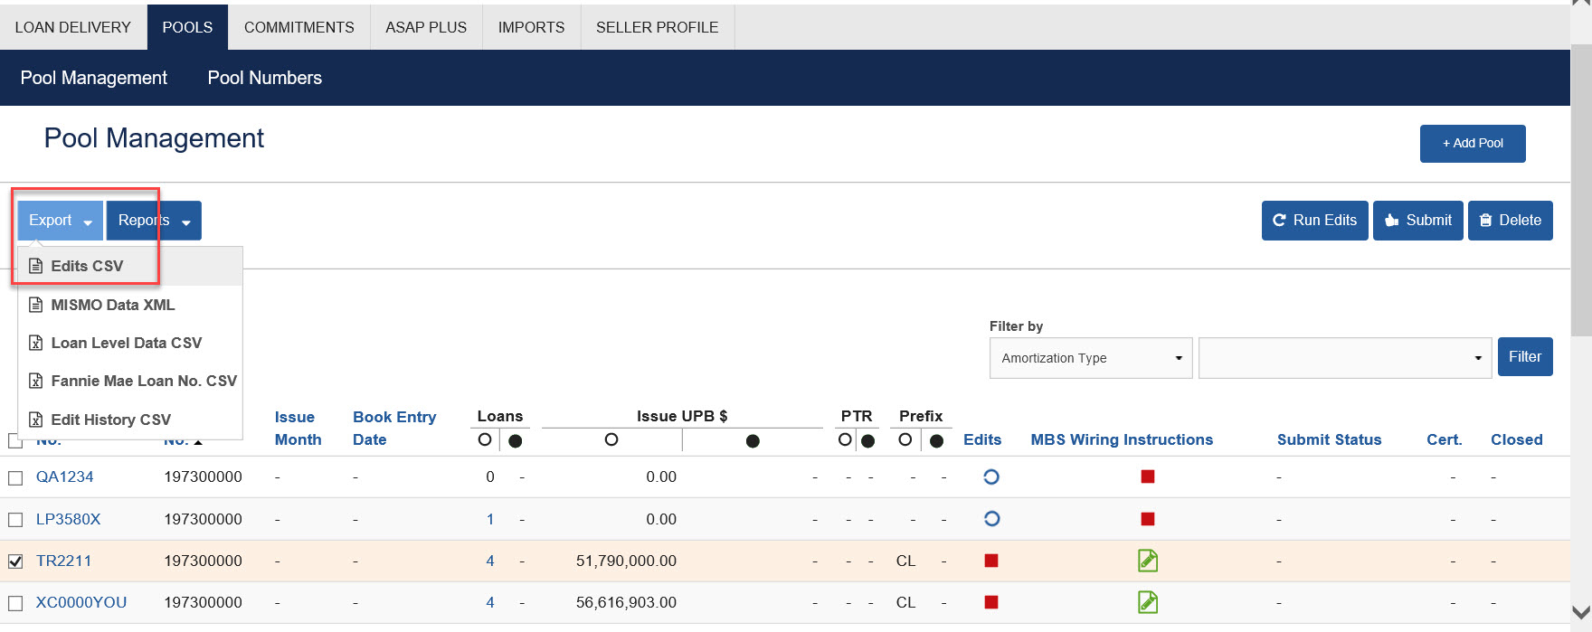
Task: Switch to the SELLER PROFILE tab
Action: pyautogui.click(x=658, y=27)
